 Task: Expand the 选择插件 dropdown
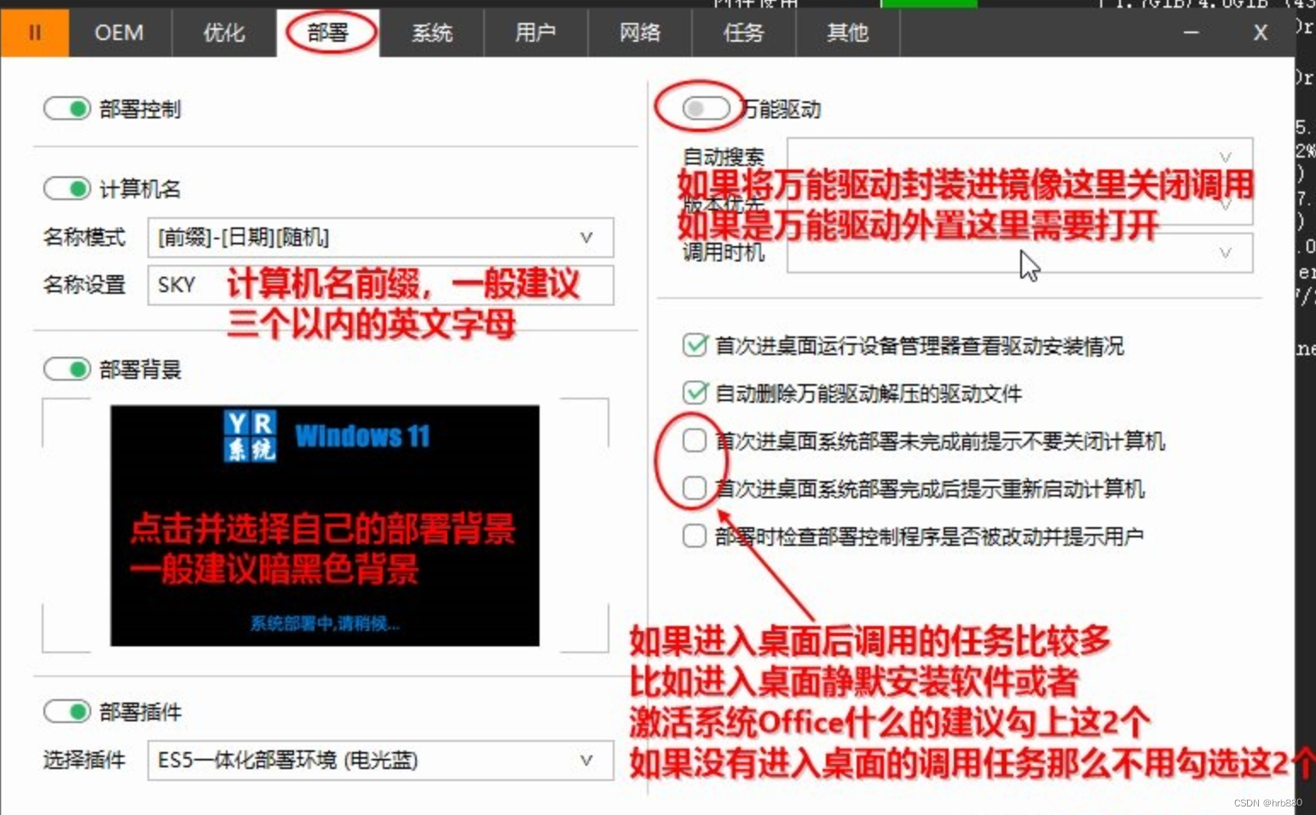[x=380, y=760]
